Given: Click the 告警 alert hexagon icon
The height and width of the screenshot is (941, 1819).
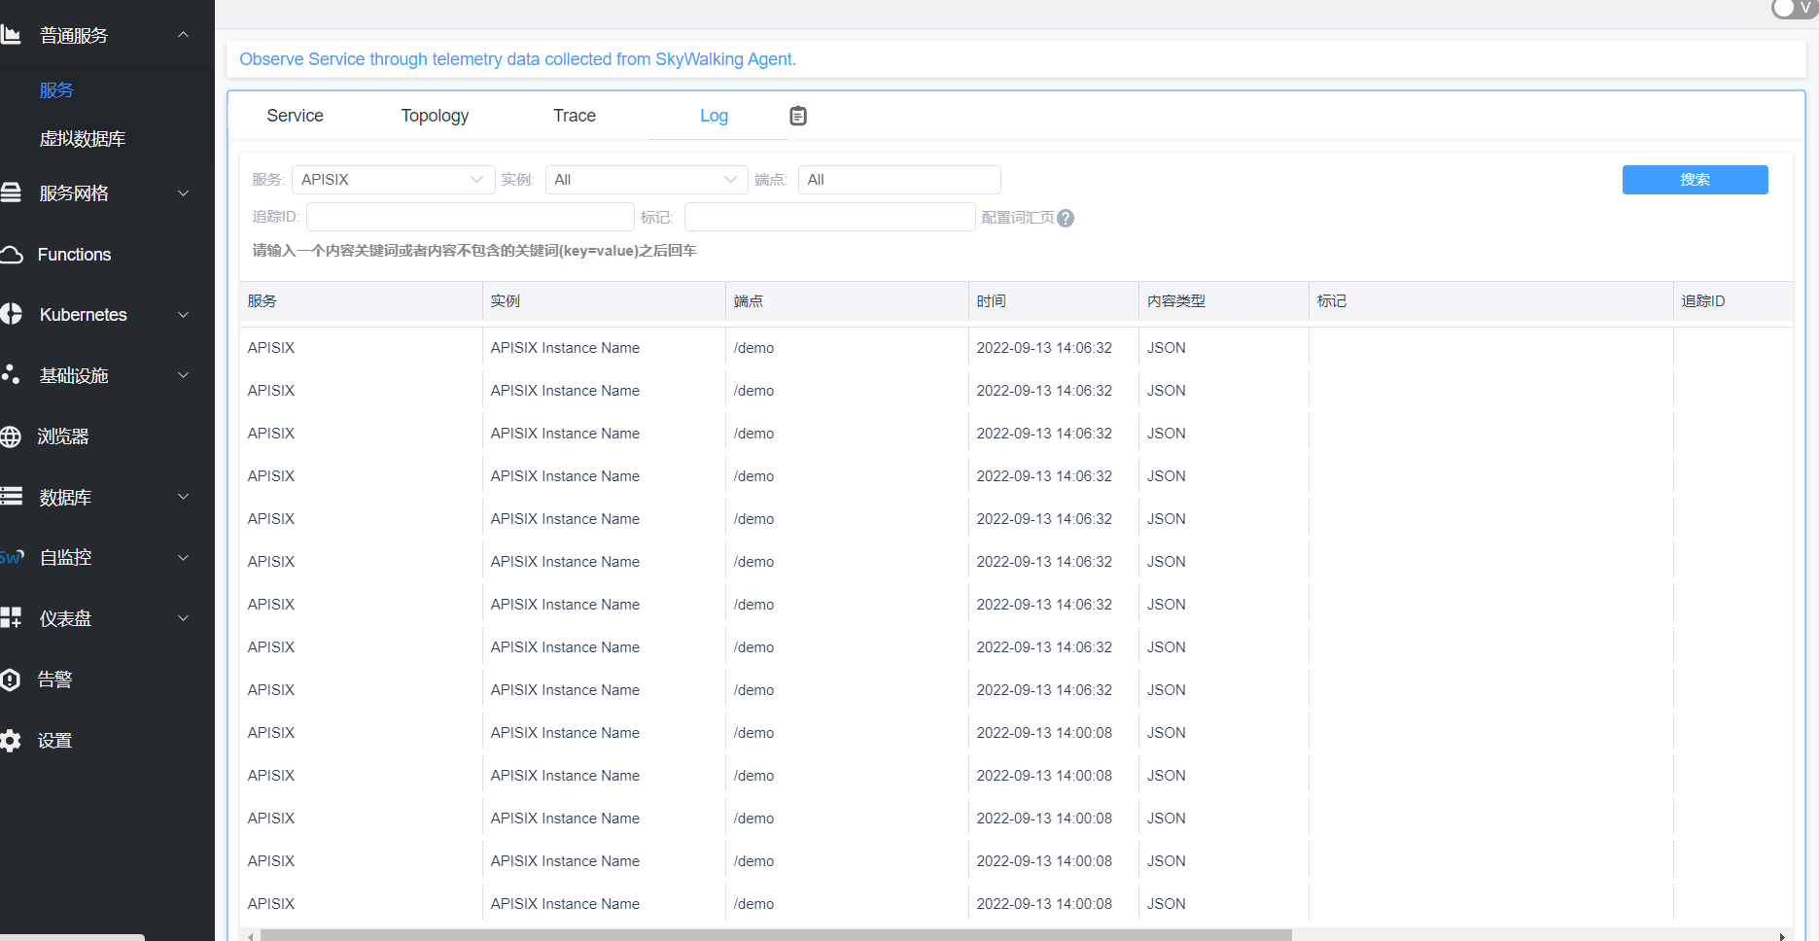Looking at the screenshot, I should [x=11, y=680].
